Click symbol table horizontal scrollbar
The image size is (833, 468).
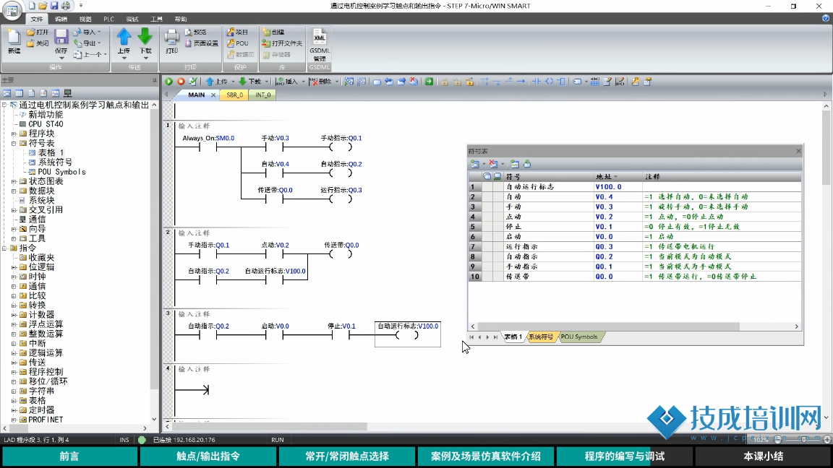(x=607, y=326)
